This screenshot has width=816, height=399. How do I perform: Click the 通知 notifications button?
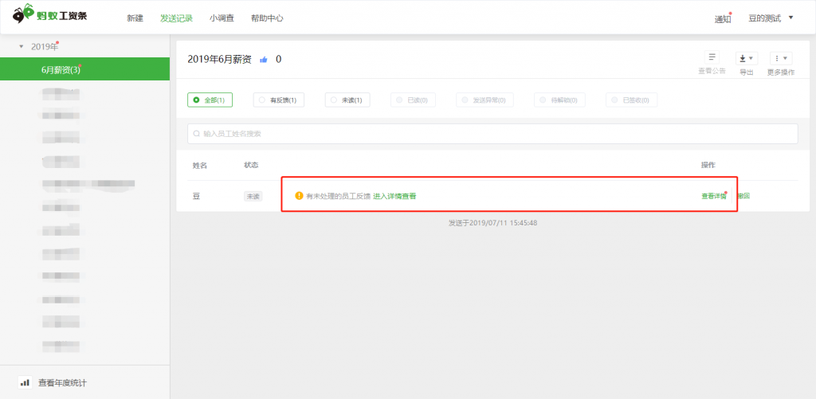[722, 19]
